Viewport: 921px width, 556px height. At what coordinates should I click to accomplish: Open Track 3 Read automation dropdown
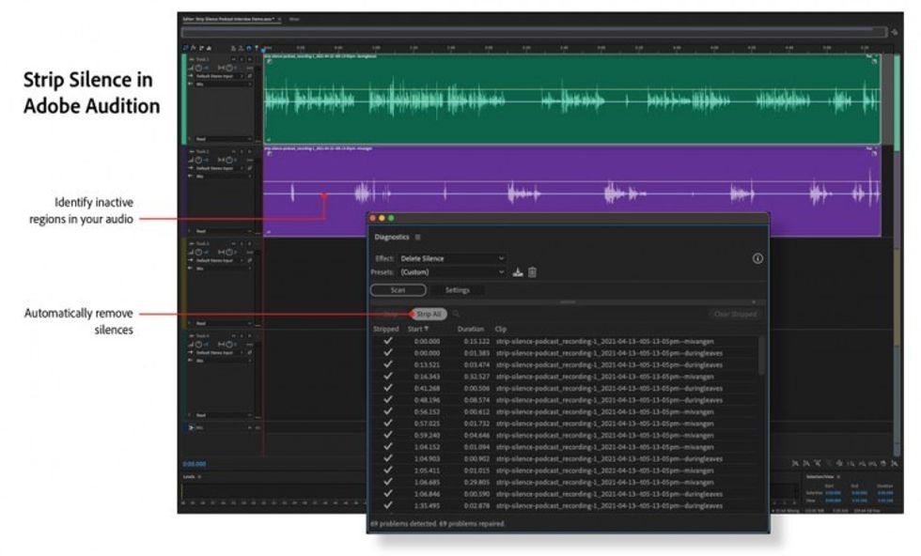(x=224, y=323)
